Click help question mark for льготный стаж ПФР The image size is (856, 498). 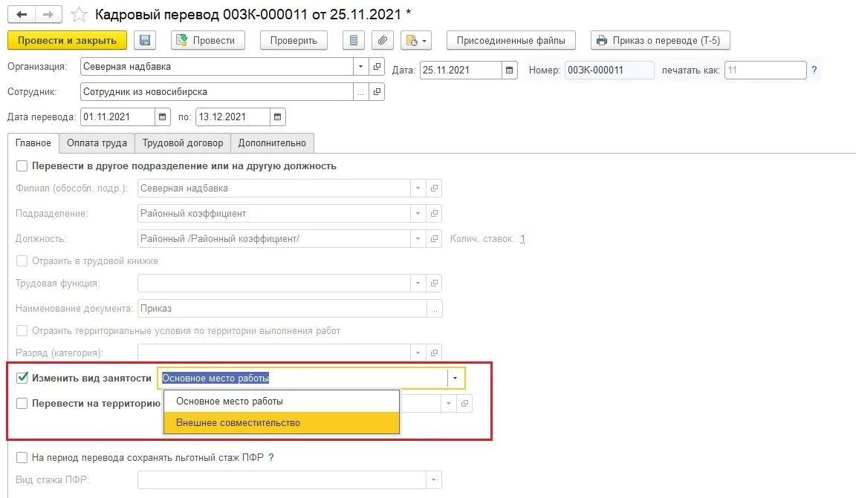(270, 457)
